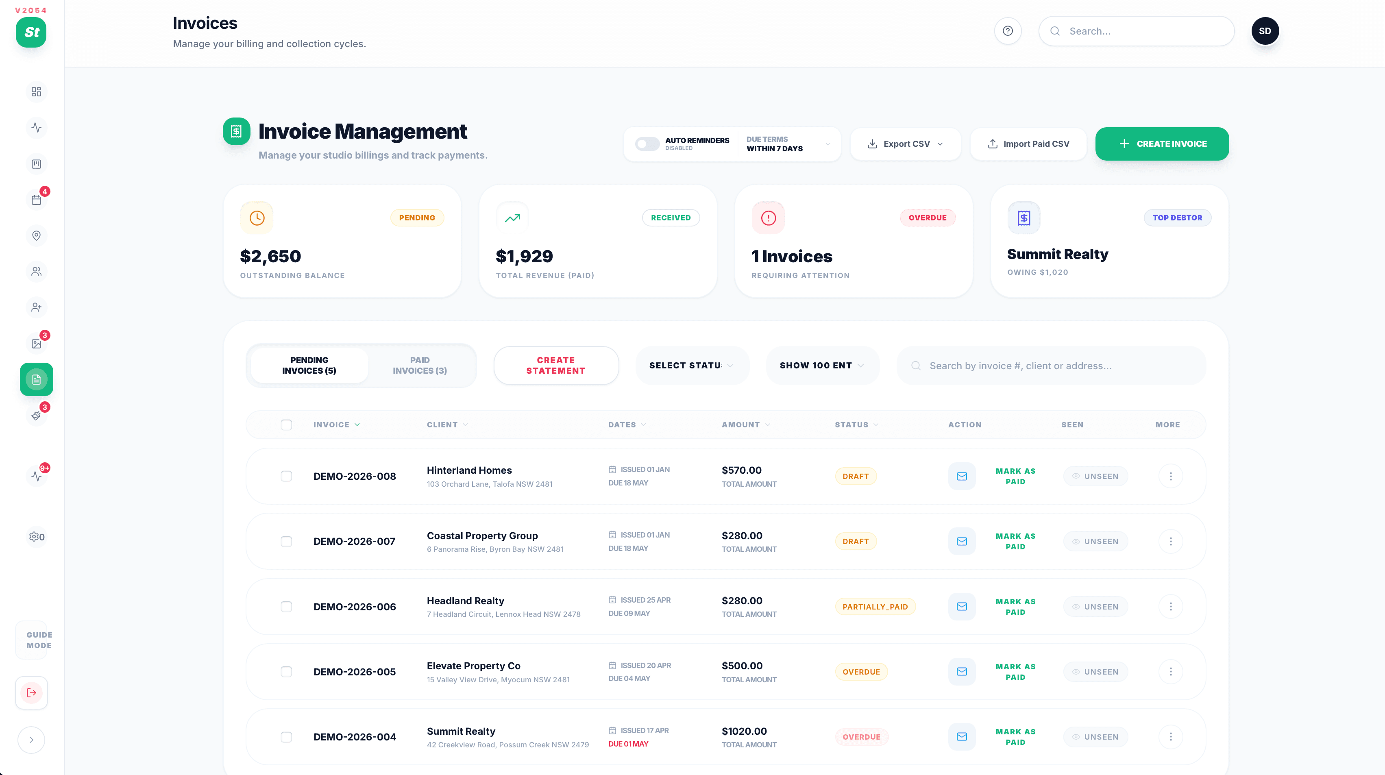Mark Headland Realty invoice as paid

coord(1015,606)
